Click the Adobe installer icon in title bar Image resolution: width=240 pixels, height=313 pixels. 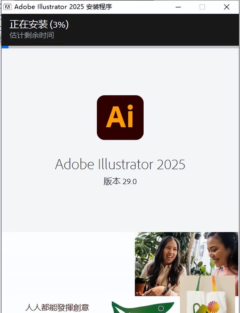pos(7,7)
